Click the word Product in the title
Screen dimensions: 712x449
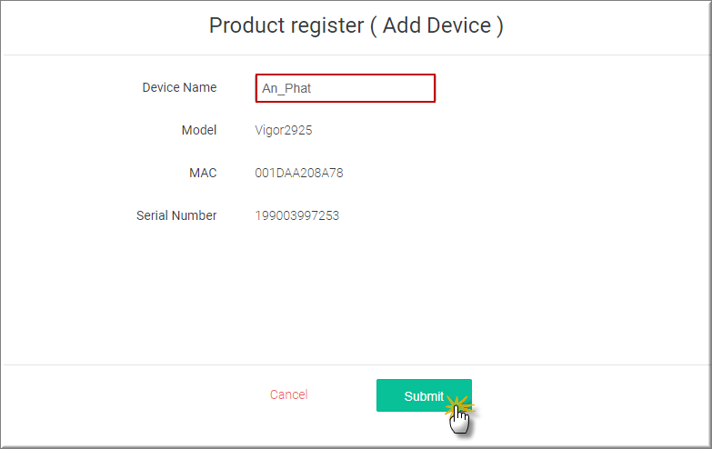point(246,25)
